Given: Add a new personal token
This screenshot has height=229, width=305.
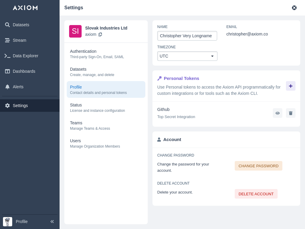Looking at the screenshot, I should tap(290, 86).
